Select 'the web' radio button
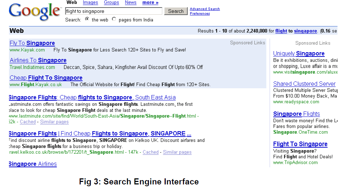This screenshot has width=340, height=188. 87,19
